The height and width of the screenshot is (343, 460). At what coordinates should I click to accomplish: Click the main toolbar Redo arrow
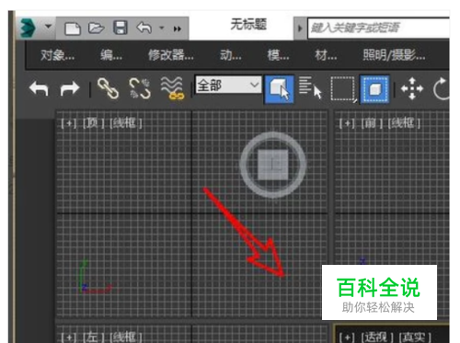pos(70,89)
